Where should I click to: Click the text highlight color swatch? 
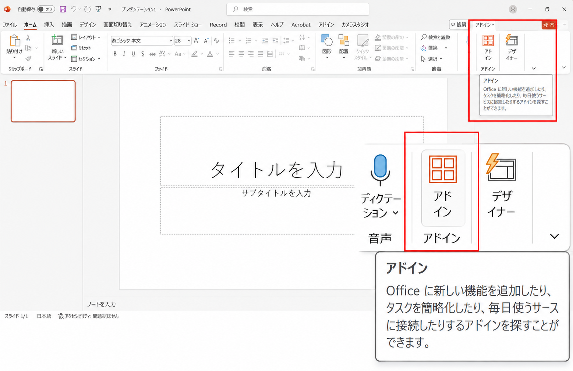coord(194,54)
